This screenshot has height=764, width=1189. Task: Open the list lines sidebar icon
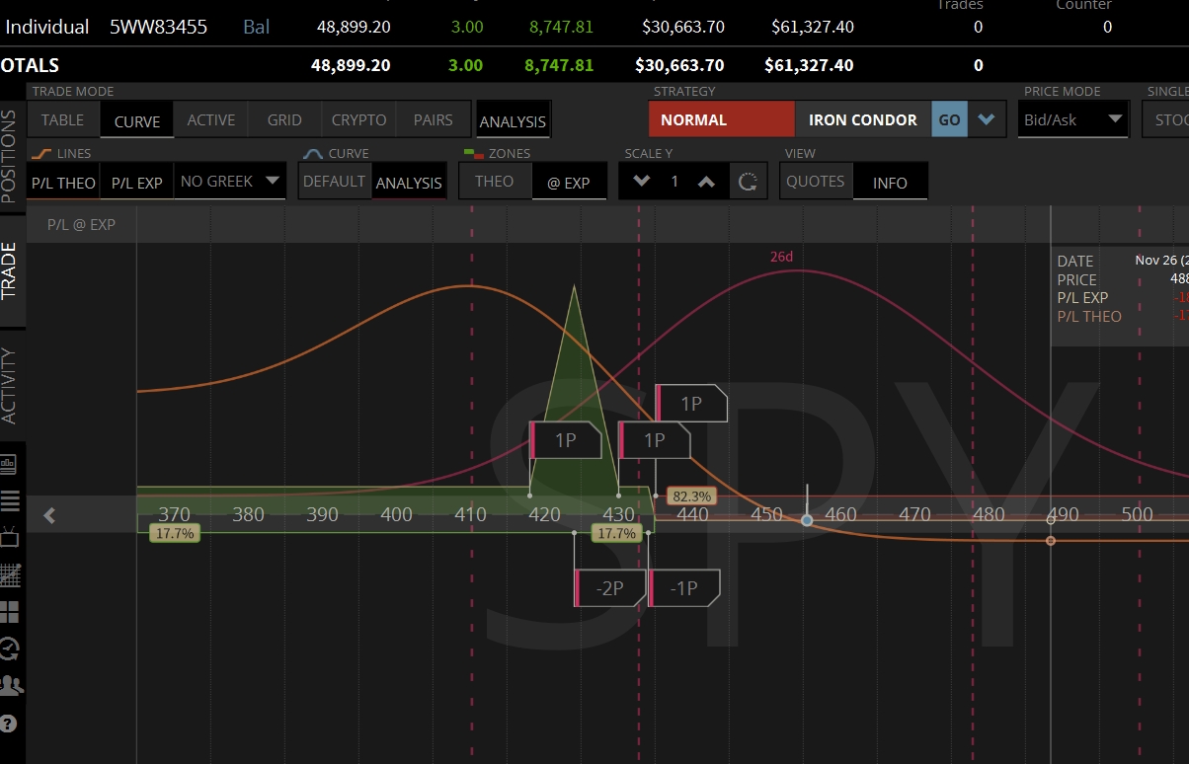click(x=10, y=500)
